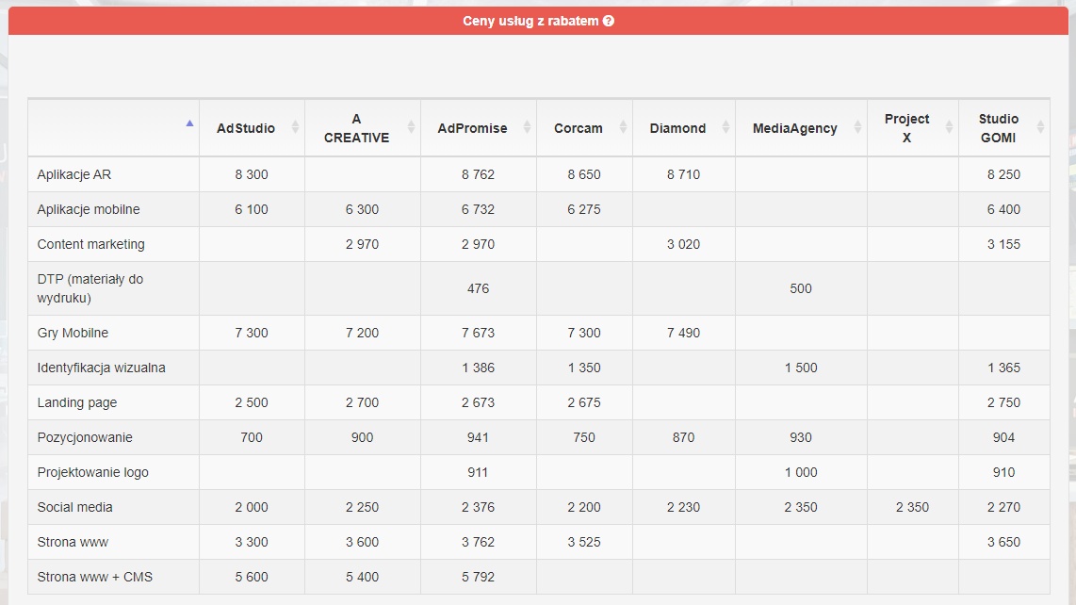Image resolution: width=1076 pixels, height=605 pixels.
Task: Select the Identyfikacja wizualna row label
Action: (101, 368)
